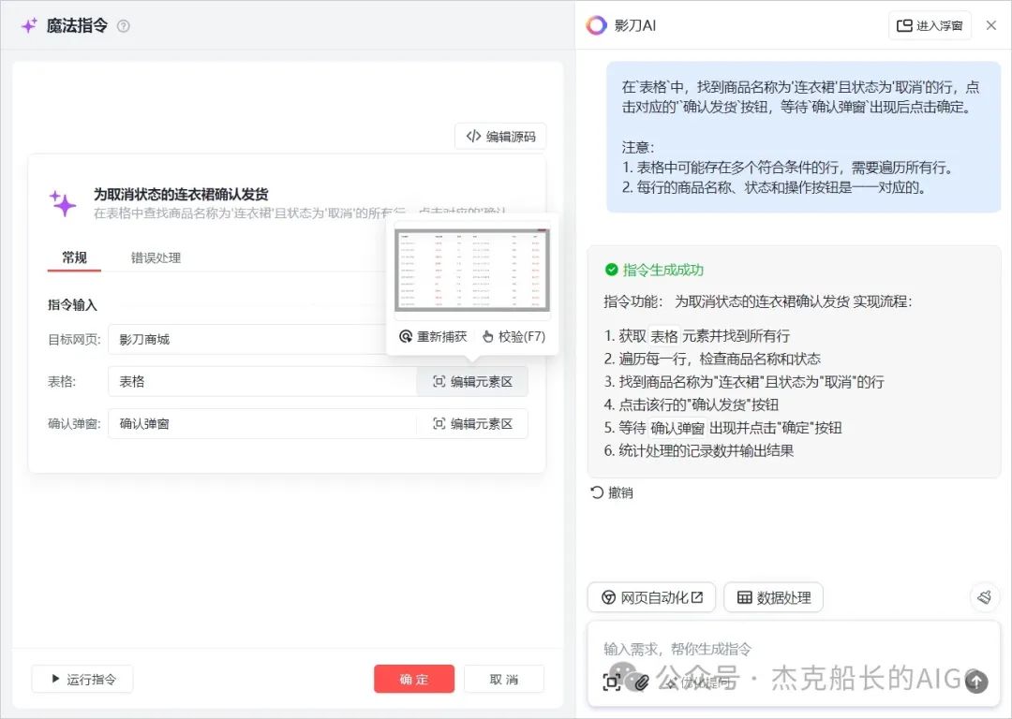Click the 魔法指令 sparkle icon in header
Image resolution: width=1012 pixels, height=719 pixels.
(x=29, y=26)
